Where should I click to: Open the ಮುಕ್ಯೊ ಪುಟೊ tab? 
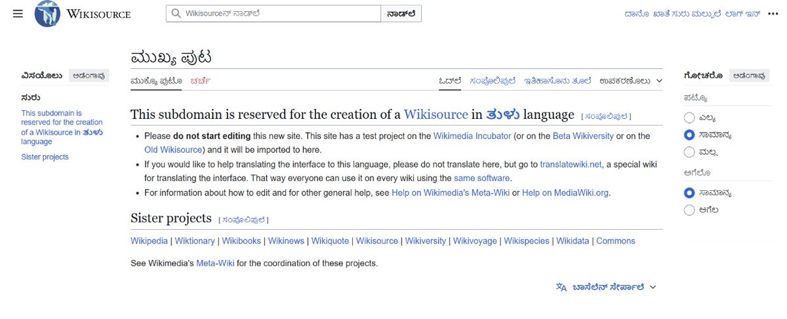(156, 81)
